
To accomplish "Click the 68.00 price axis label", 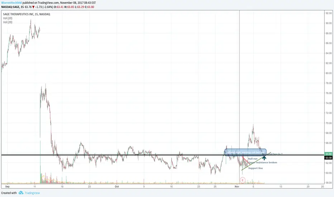I will click(329, 133).
